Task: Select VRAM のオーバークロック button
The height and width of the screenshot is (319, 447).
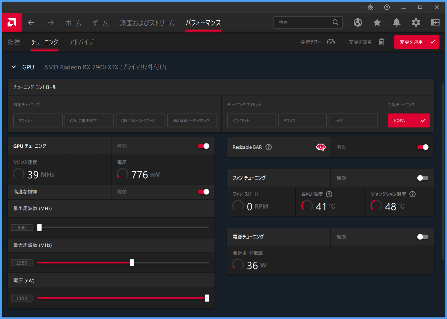Action: (192, 120)
